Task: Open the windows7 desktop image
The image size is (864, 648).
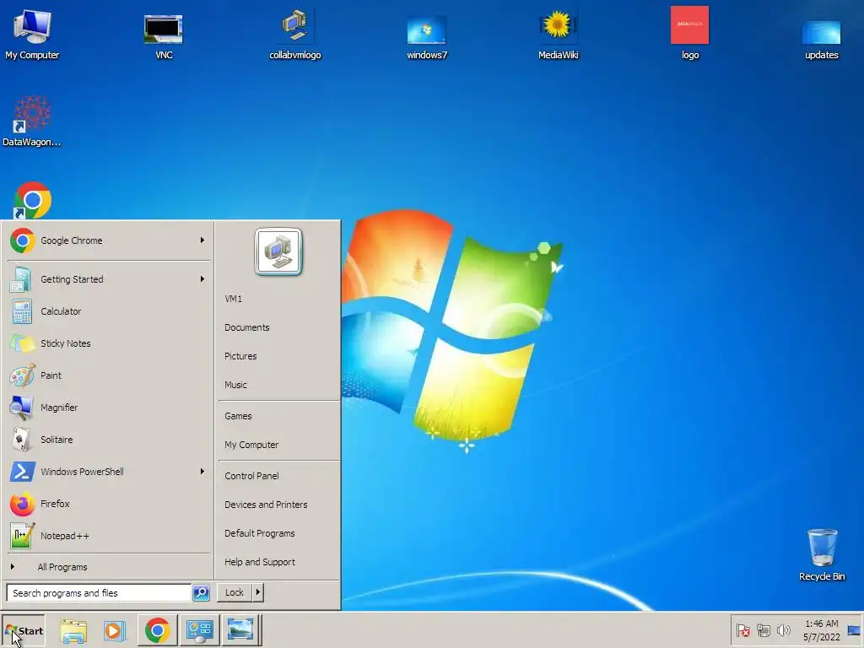Action: (426, 36)
